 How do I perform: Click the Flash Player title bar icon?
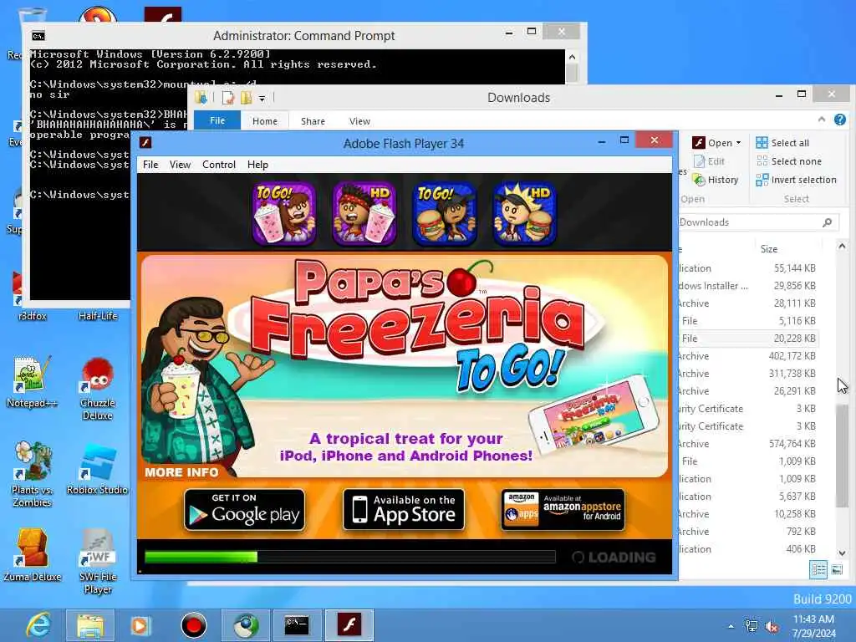coord(145,142)
